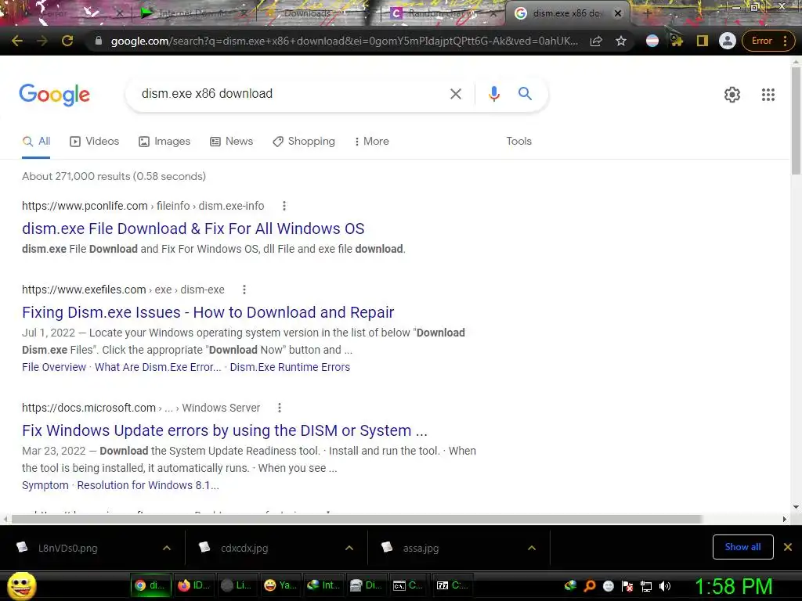The width and height of the screenshot is (802, 601).
Task: Go to the Google logo homepage
Action: tap(54, 95)
